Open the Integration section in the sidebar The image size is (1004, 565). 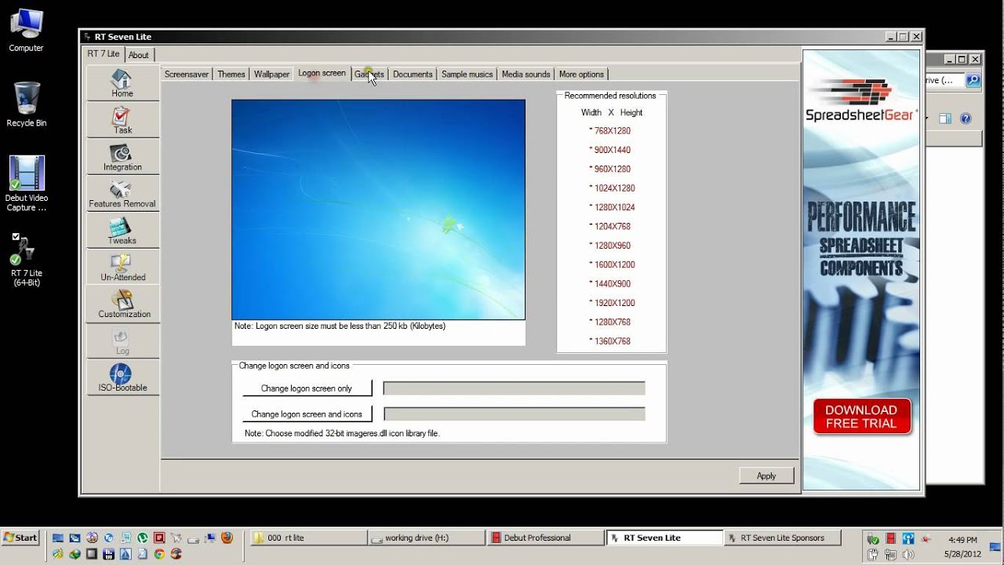pyautogui.click(x=122, y=157)
